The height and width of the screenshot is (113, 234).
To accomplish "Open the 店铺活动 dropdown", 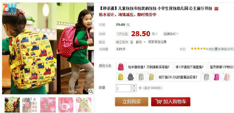I will [171, 34].
